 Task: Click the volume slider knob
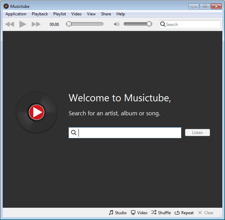tap(149, 24)
